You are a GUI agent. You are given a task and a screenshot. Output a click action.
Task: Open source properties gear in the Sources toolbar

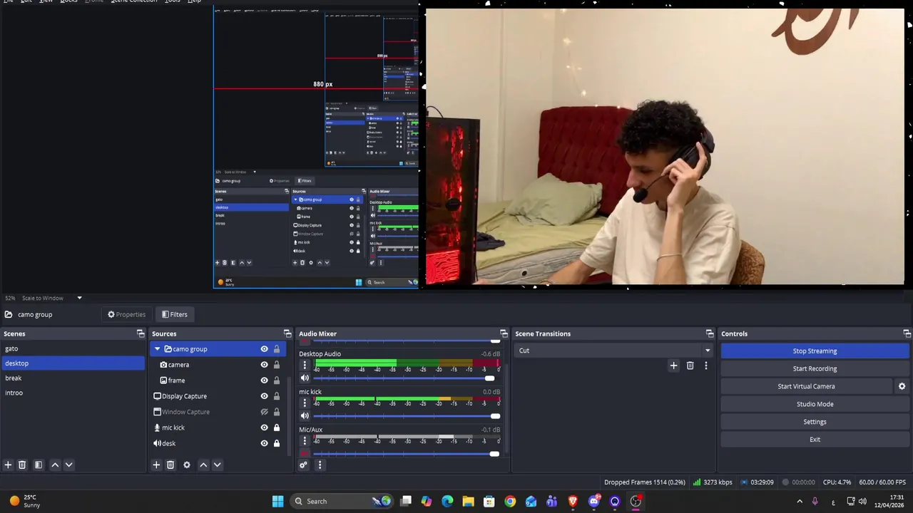click(x=187, y=465)
